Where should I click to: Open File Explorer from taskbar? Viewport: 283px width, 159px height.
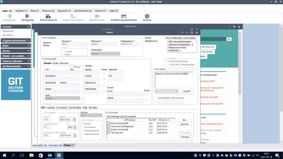(32, 155)
